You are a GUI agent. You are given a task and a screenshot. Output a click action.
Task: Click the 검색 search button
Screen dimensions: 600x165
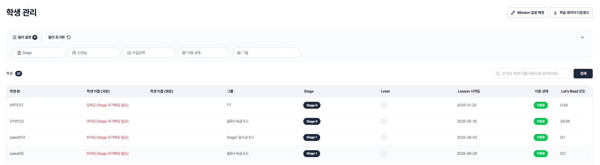pos(583,73)
